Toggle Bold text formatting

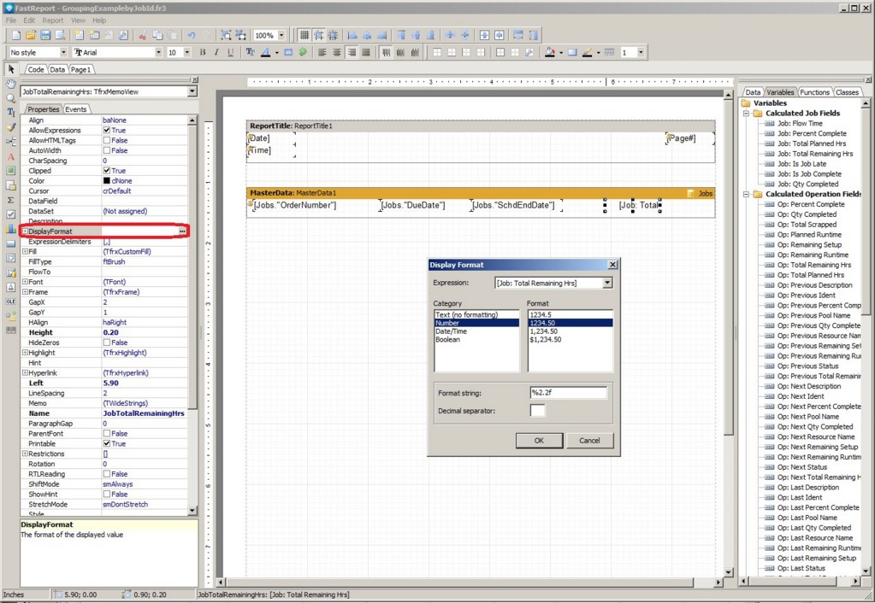click(203, 53)
